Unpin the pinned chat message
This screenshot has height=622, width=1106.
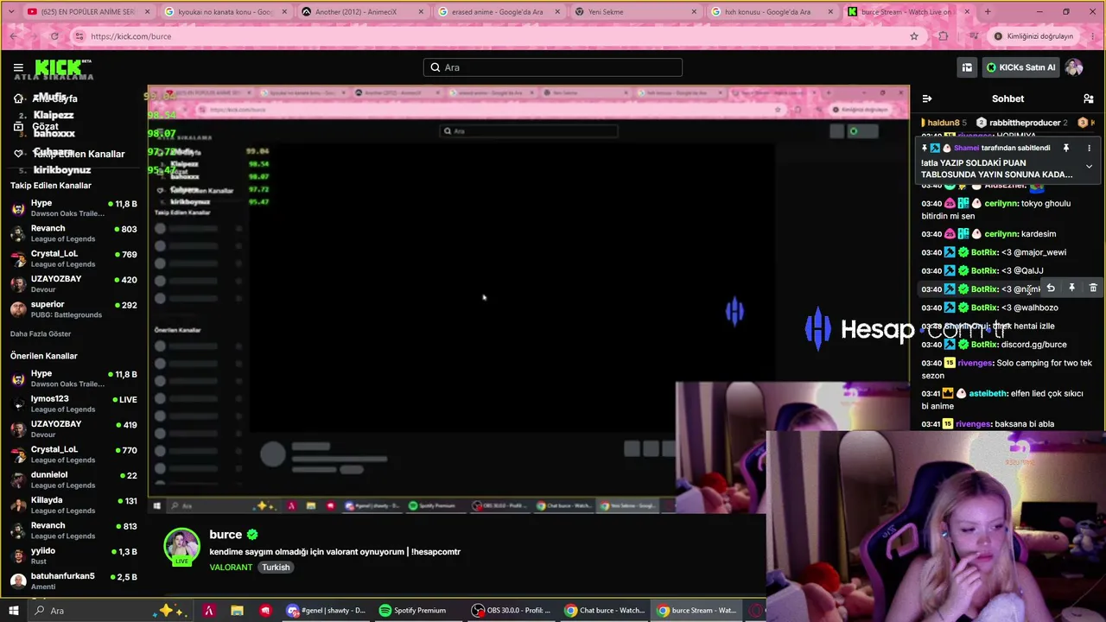[x=1066, y=148]
